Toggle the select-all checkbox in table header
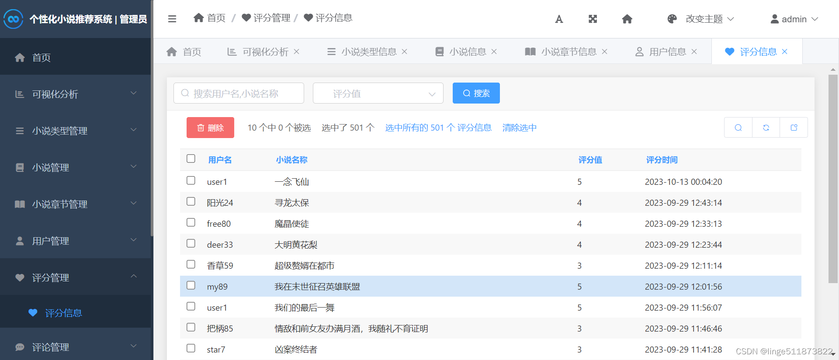The height and width of the screenshot is (360, 839). coord(191,159)
